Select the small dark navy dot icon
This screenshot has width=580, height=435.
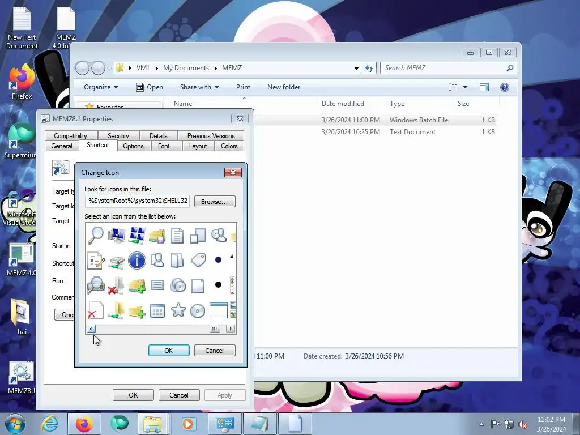tap(218, 259)
